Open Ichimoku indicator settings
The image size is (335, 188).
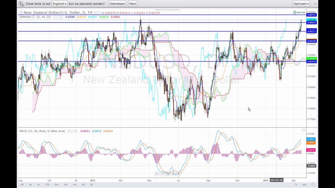(58, 17)
